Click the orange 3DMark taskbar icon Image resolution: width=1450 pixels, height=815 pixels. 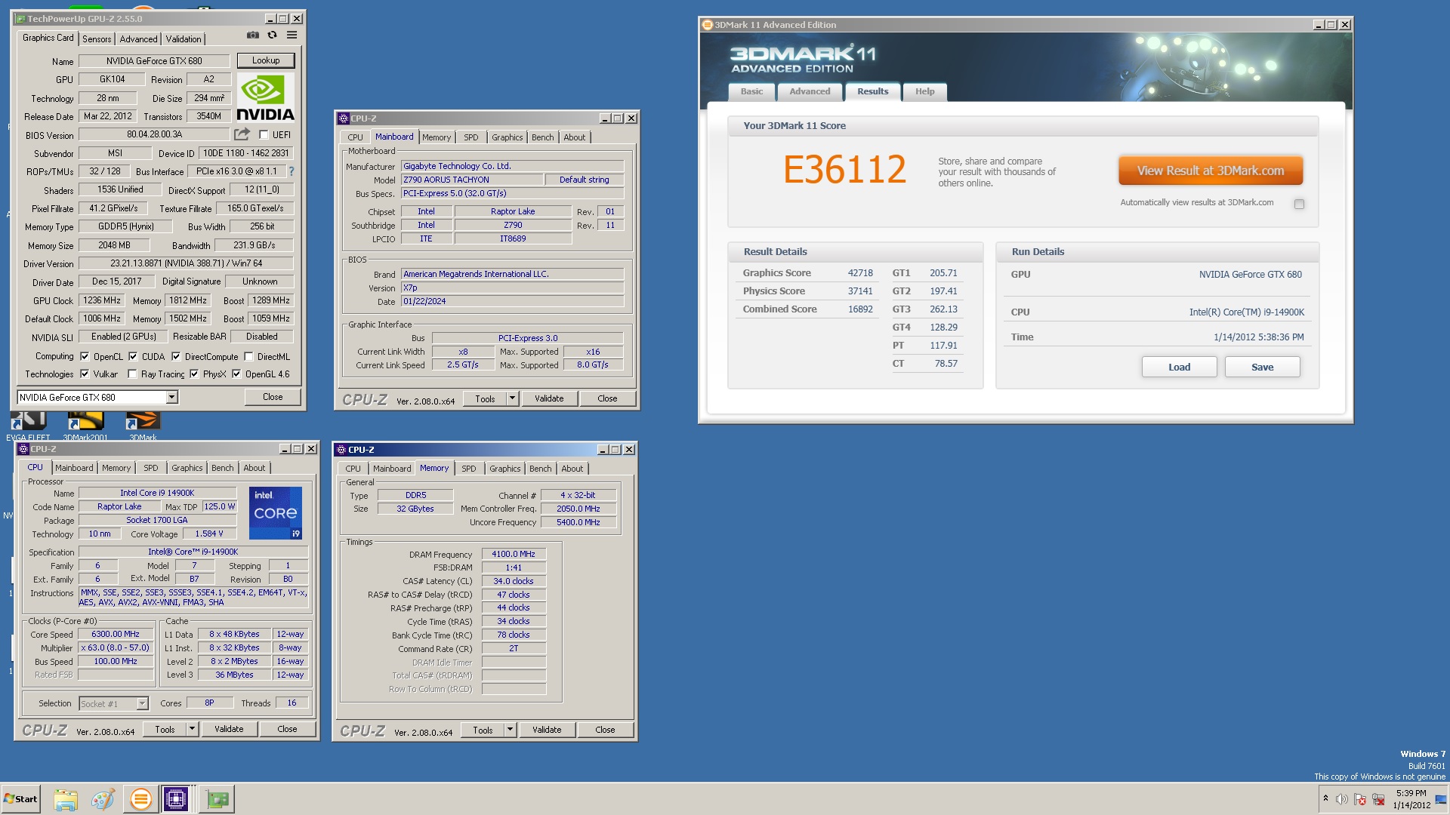point(140,799)
